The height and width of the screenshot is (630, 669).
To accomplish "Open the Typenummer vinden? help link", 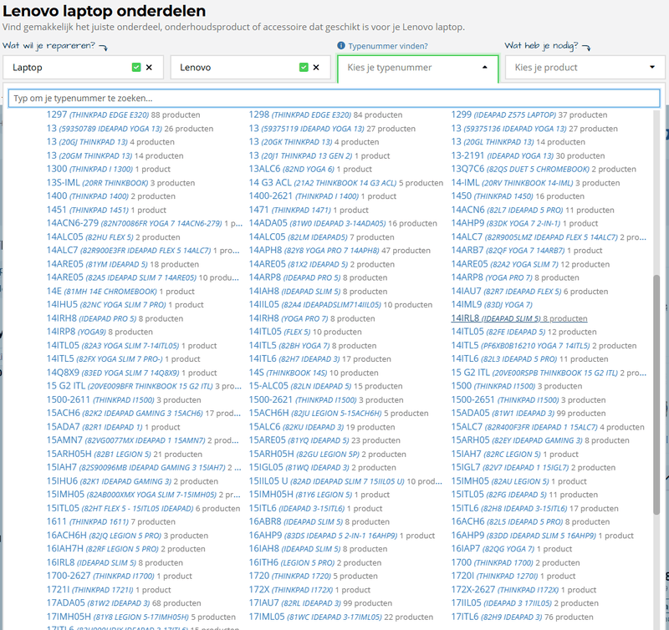I will tap(387, 46).
